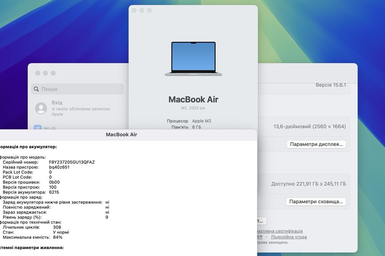Screen dimensions: 385x256
Task: Click the Лічильник циклів value 308
Action: [57, 227]
